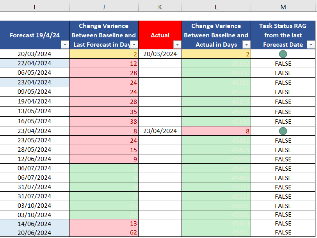Viewport: 317px width, 238px height.
Task: Select column L header
Action: 216,7
